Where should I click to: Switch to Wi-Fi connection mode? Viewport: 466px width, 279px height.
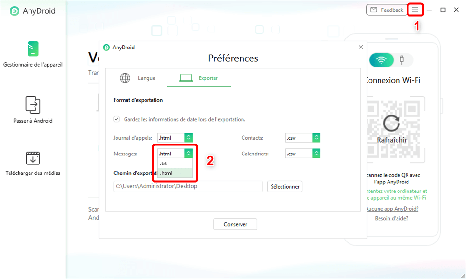pyautogui.click(x=381, y=60)
